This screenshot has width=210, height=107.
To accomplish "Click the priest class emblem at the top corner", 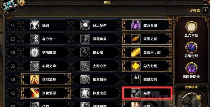I will point(9,6).
